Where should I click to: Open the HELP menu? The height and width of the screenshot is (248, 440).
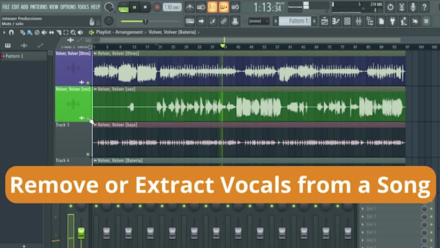click(95, 6)
